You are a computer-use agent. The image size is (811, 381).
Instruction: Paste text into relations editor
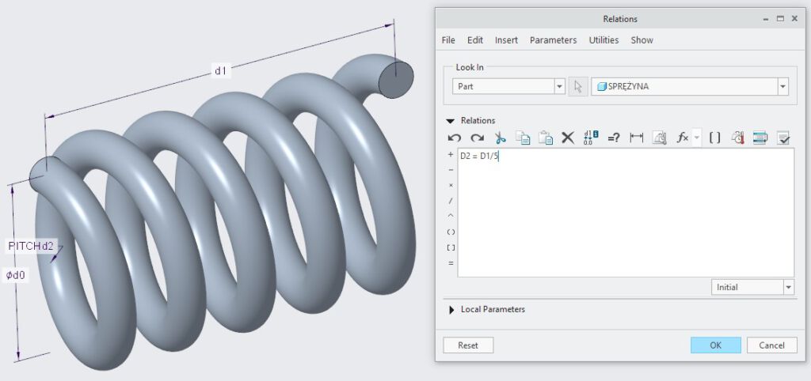click(x=546, y=138)
